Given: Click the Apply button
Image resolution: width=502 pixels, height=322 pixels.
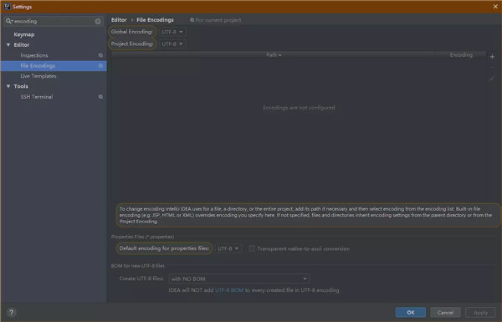Looking at the screenshot, I should [x=480, y=313].
